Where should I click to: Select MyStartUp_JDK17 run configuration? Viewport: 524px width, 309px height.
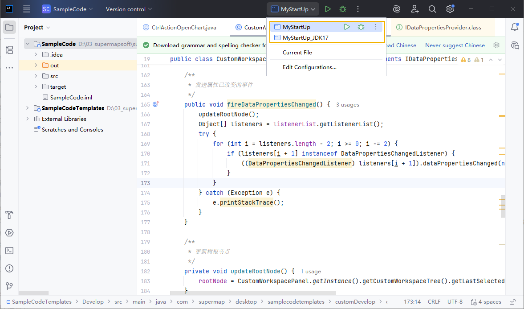[305, 38]
